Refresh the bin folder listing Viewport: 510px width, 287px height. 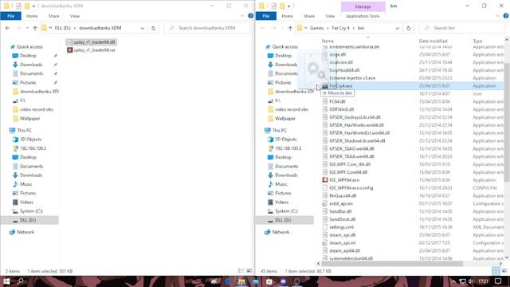click(x=409, y=29)
